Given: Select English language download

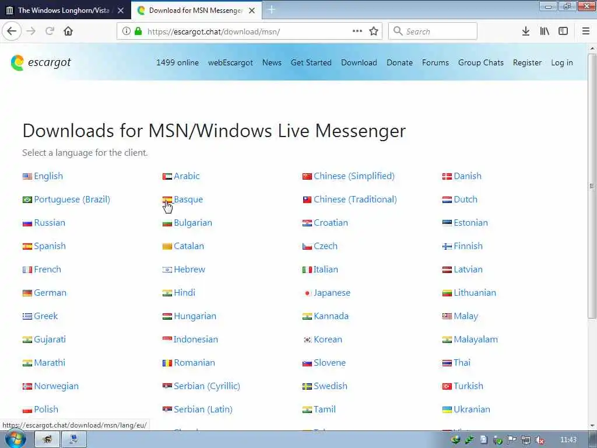Looking at the screenshot, I should tap(48, 176).
